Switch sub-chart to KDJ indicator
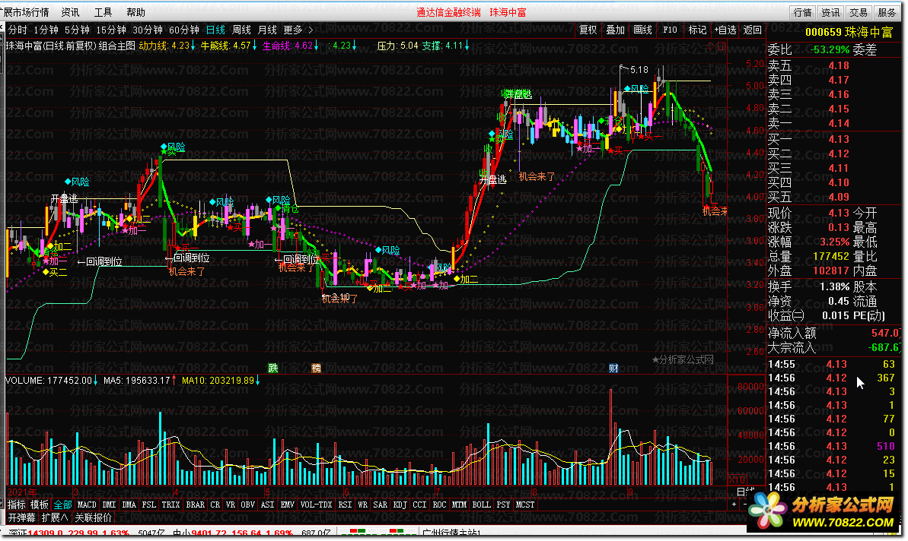Screen dimensions: 908x541 click(x=400, y=505)
